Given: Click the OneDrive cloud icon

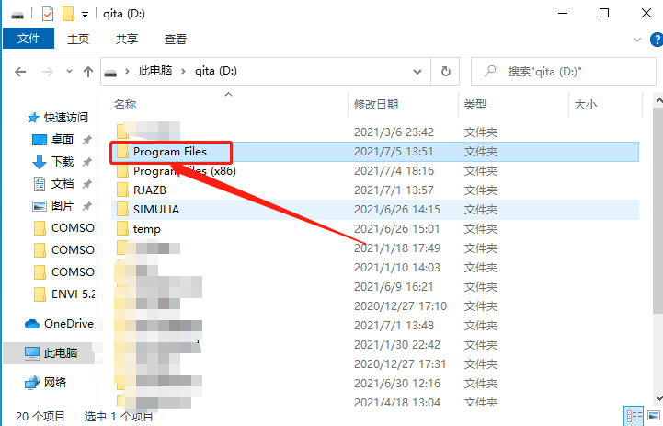Looking at the screenshot, I should 31,324.
